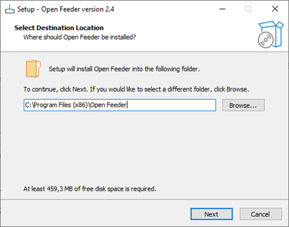The height and width of the screenshot is (227, 289).
Task: Click the greyed-out maximize button
Action: click(x=248, y=9)
